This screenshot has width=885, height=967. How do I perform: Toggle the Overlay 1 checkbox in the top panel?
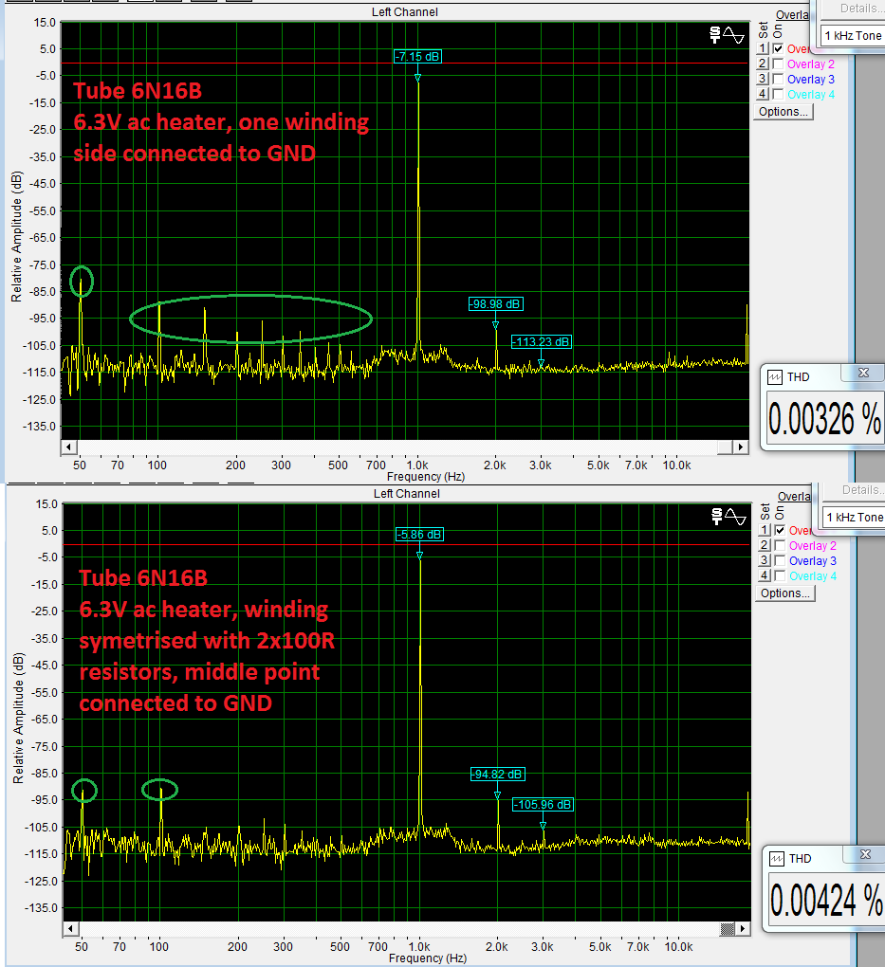click(x=778, y=48)
